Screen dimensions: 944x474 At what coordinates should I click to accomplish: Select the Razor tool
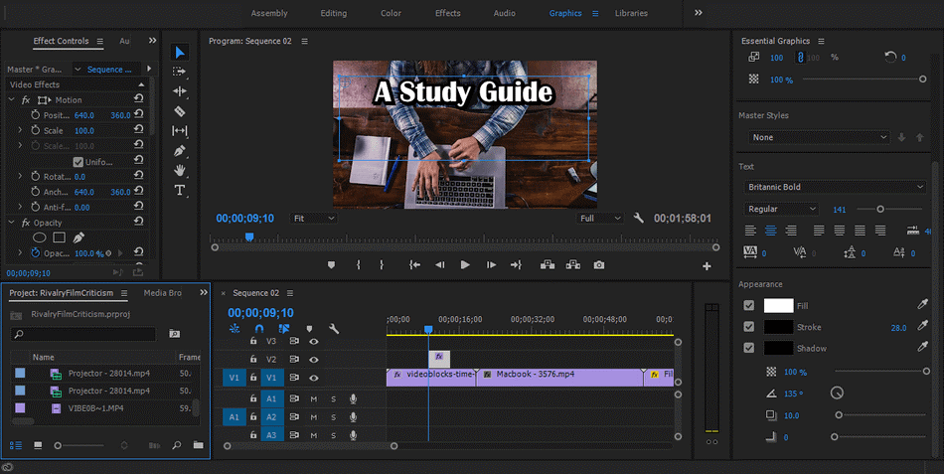180,111
